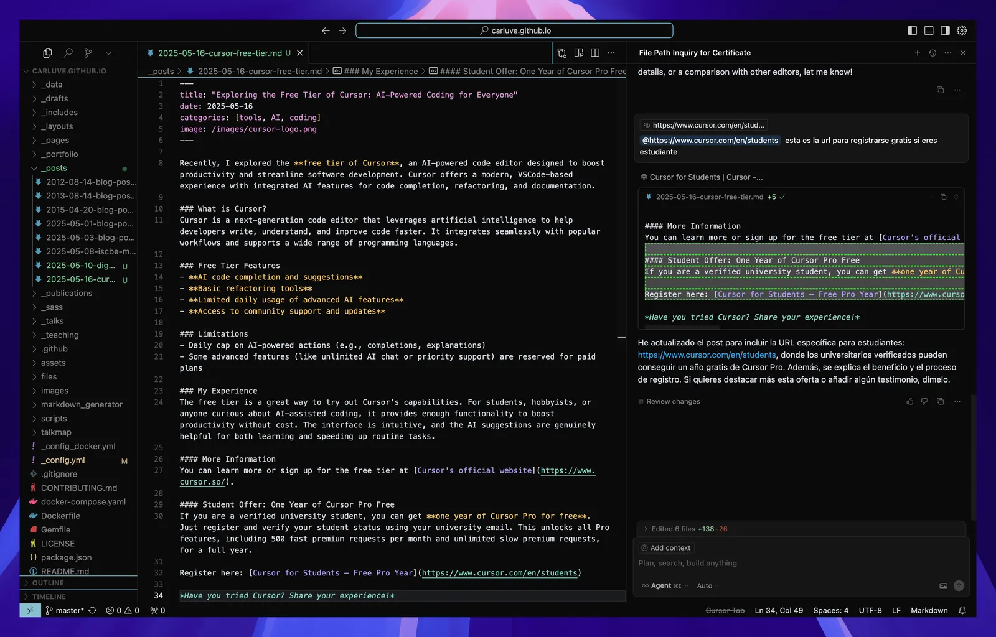Click the carluve.github.io search bar
Screen dimensions: 996x637
[x=514, y=30]
